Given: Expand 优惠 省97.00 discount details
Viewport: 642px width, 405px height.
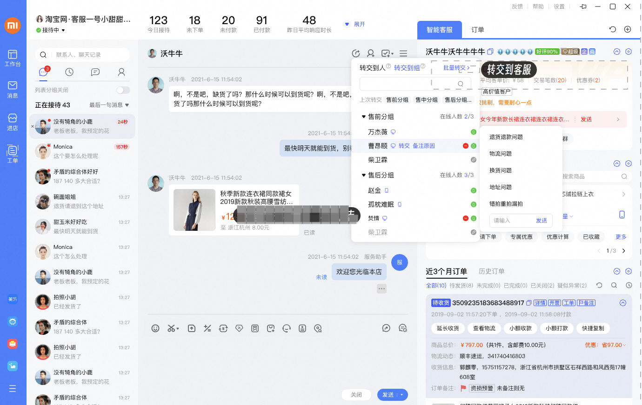Looking at the screenshot, I should pyautogui.click(x=606, y=345).
